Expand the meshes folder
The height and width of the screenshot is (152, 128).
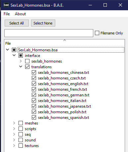(14, 123)
